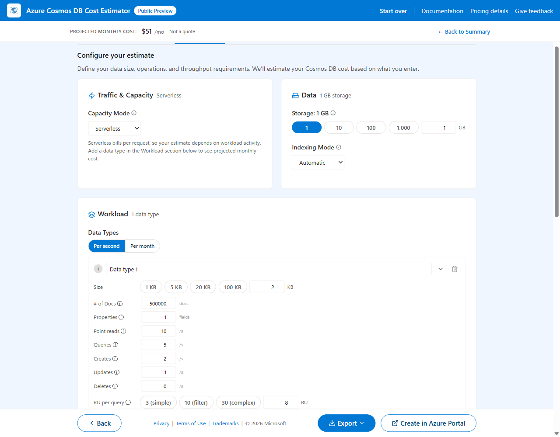Screen dimensions: 560x437
Task: Click the Properties info icon
Action: [x=121, y=317]
